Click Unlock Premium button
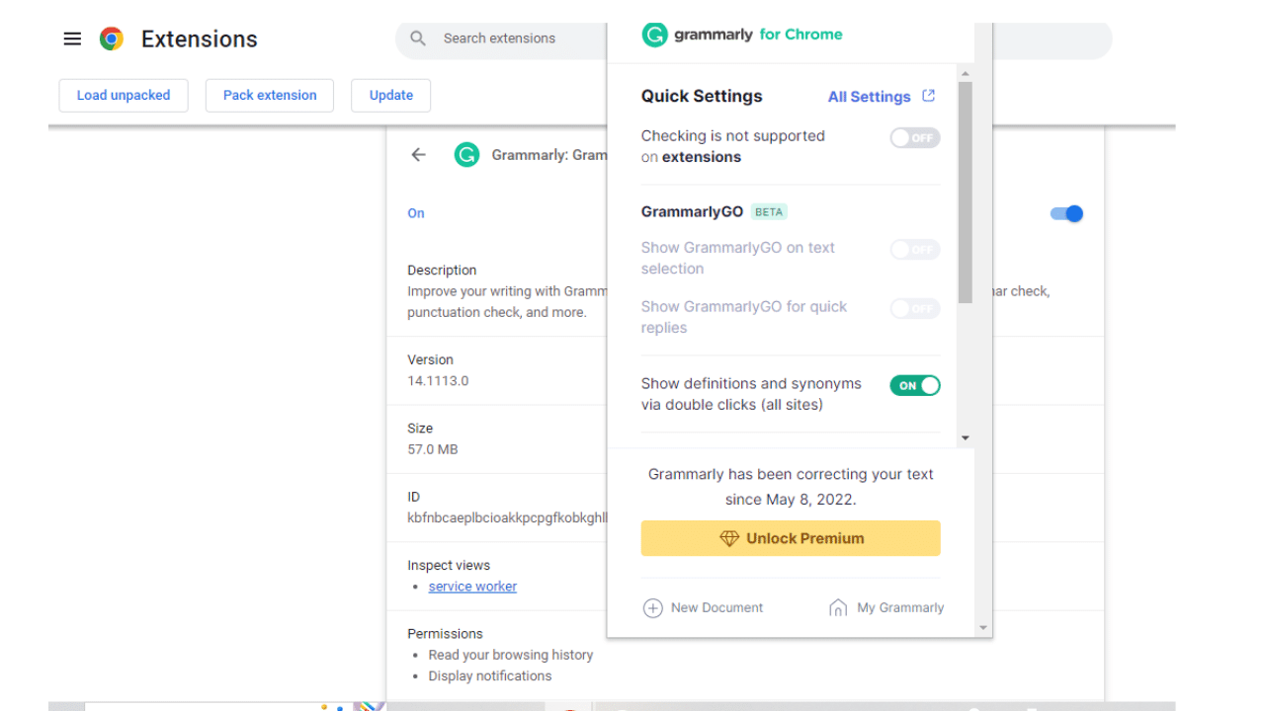Image resolution: width=1265 pixels, height=711 pixels. pyautogui.click(x=791, y=538)
